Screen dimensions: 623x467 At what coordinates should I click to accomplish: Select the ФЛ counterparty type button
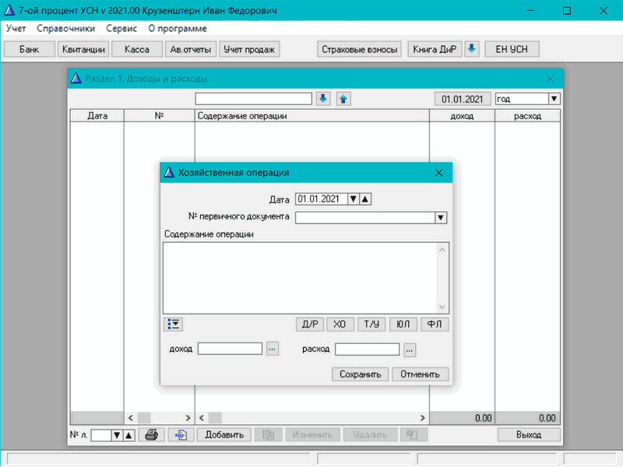click(434, 325)
